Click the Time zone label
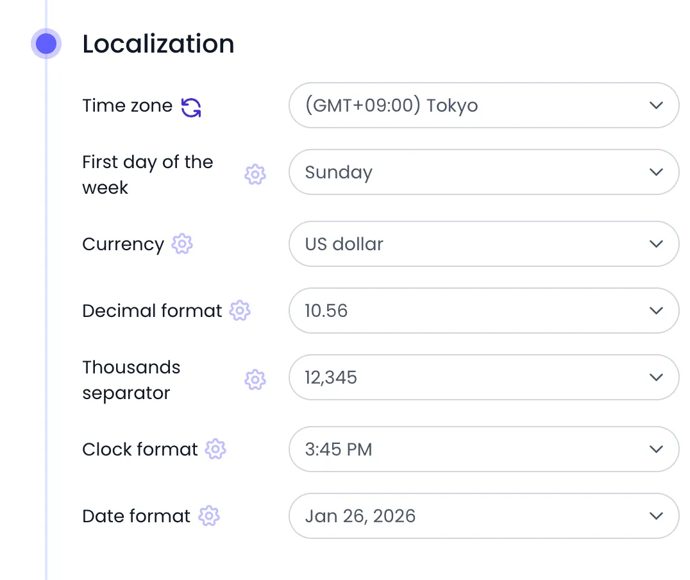Image resolution: width=690 pixels, height=580 pixels. pyautogui.click(x=127, y=106)
